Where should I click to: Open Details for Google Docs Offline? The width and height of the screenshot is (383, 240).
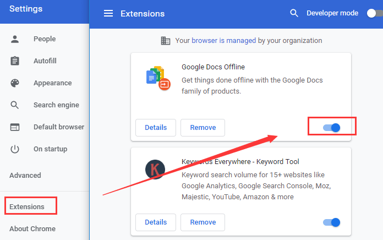(x=156, y=128)
